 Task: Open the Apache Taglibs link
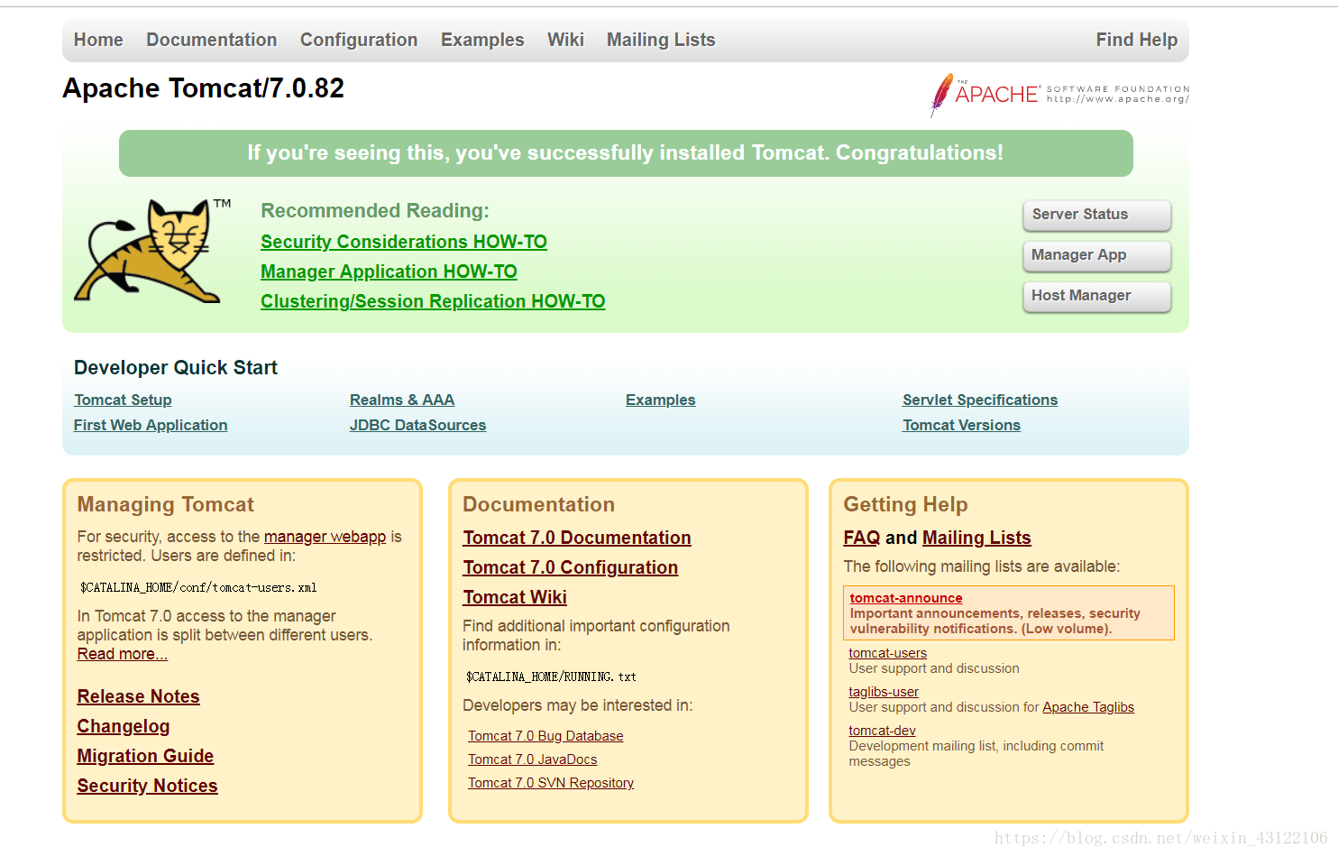pos(1088,707)
